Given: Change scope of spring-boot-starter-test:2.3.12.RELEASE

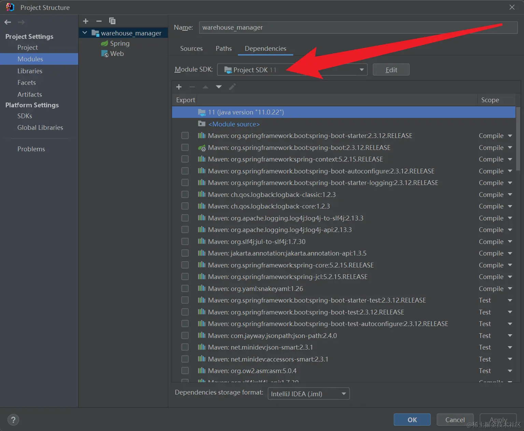Looking at the screenshot, I should [x=495, y=300].
